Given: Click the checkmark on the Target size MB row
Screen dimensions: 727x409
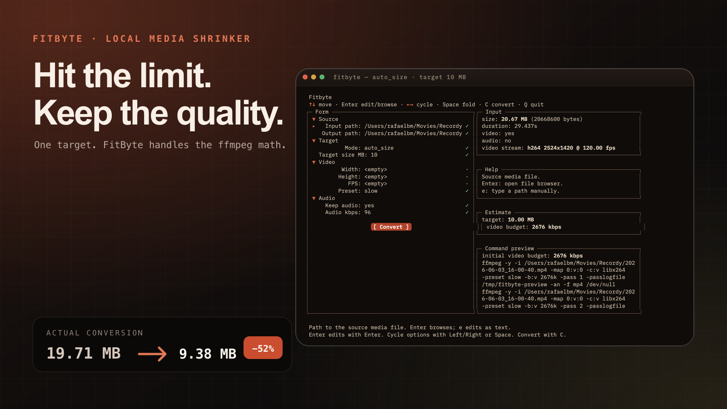Looking at the screenshot, I should pos(467,155).
